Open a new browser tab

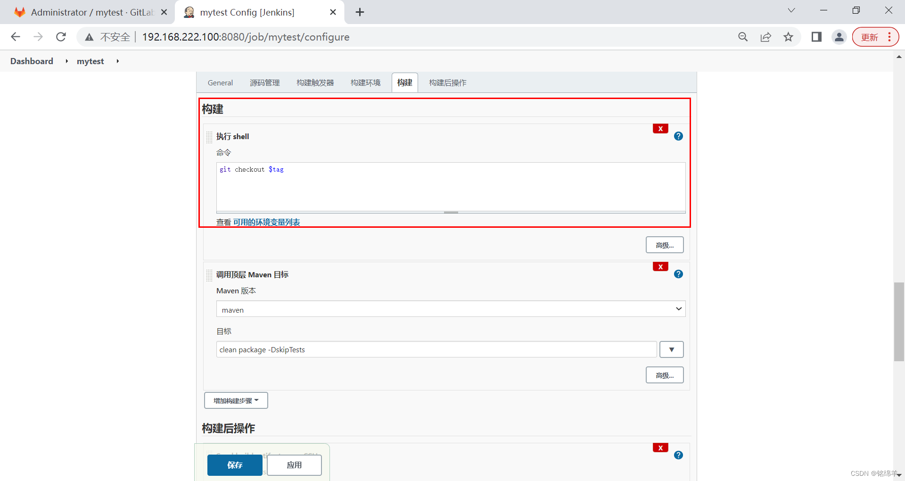tap(360, 12)
